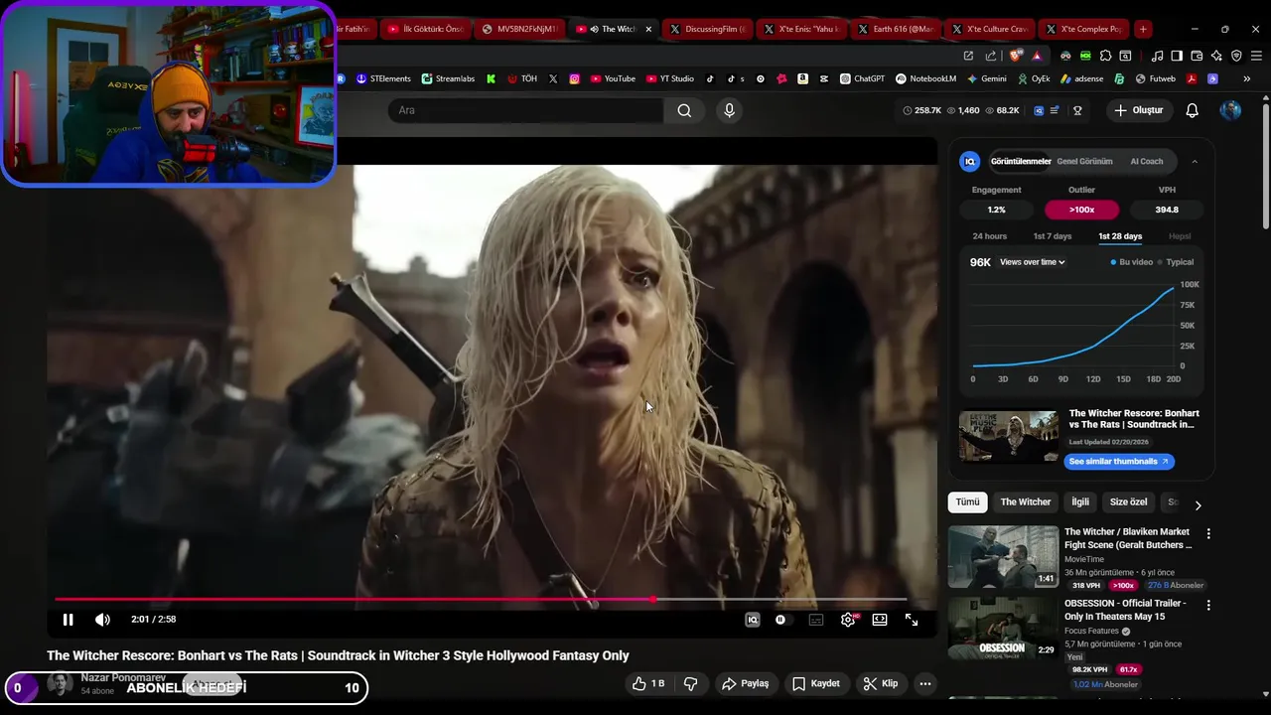Select the İlgili filter chip
Screen dimensions: 1271x715
coord(1080,502)
